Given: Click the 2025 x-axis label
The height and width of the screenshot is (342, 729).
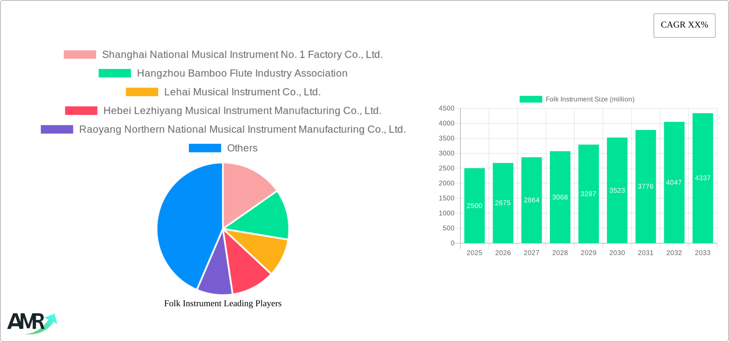Looking at the screenshot, I should pos(474,253).
